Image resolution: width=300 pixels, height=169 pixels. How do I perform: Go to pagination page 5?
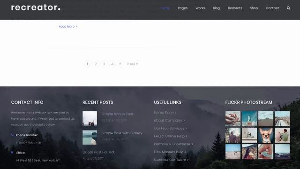[x=120, y=64]
